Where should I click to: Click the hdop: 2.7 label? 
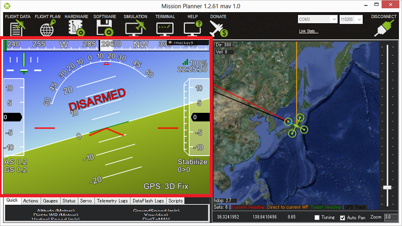(x=222, y=200)
